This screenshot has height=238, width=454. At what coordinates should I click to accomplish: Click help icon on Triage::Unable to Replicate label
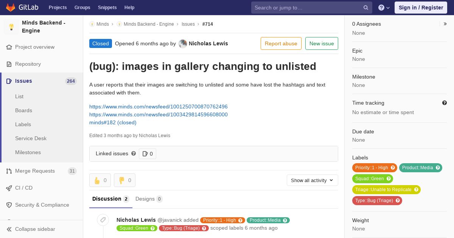point(416,190)
